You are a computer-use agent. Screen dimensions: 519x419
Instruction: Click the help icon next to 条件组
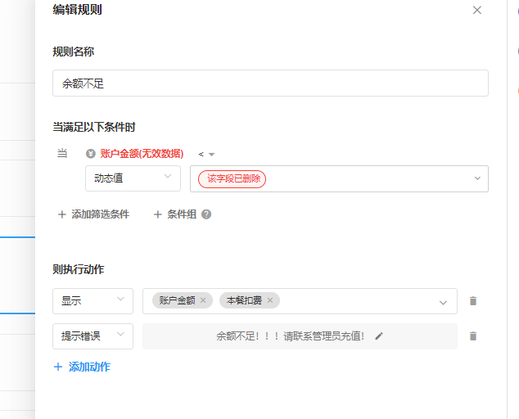(x=206, y=214)
